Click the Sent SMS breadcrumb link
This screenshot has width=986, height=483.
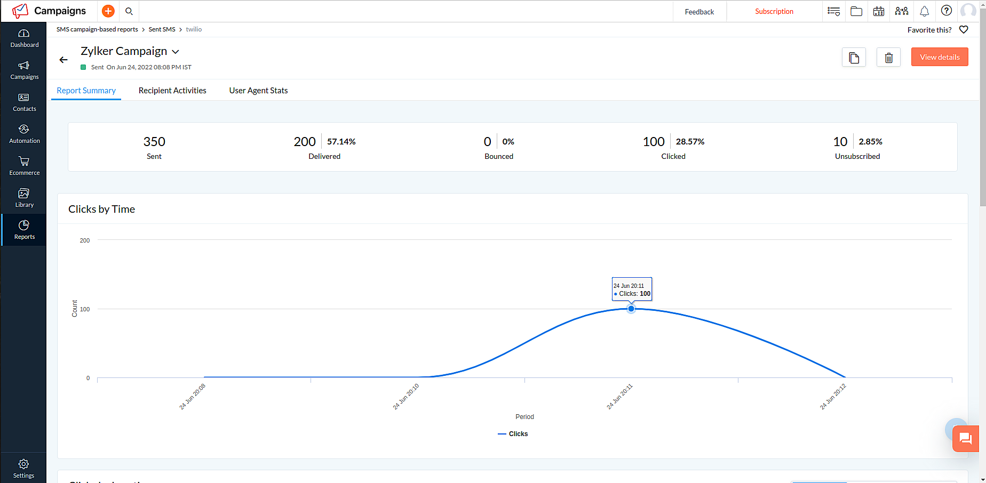click(x=162, y=29)
